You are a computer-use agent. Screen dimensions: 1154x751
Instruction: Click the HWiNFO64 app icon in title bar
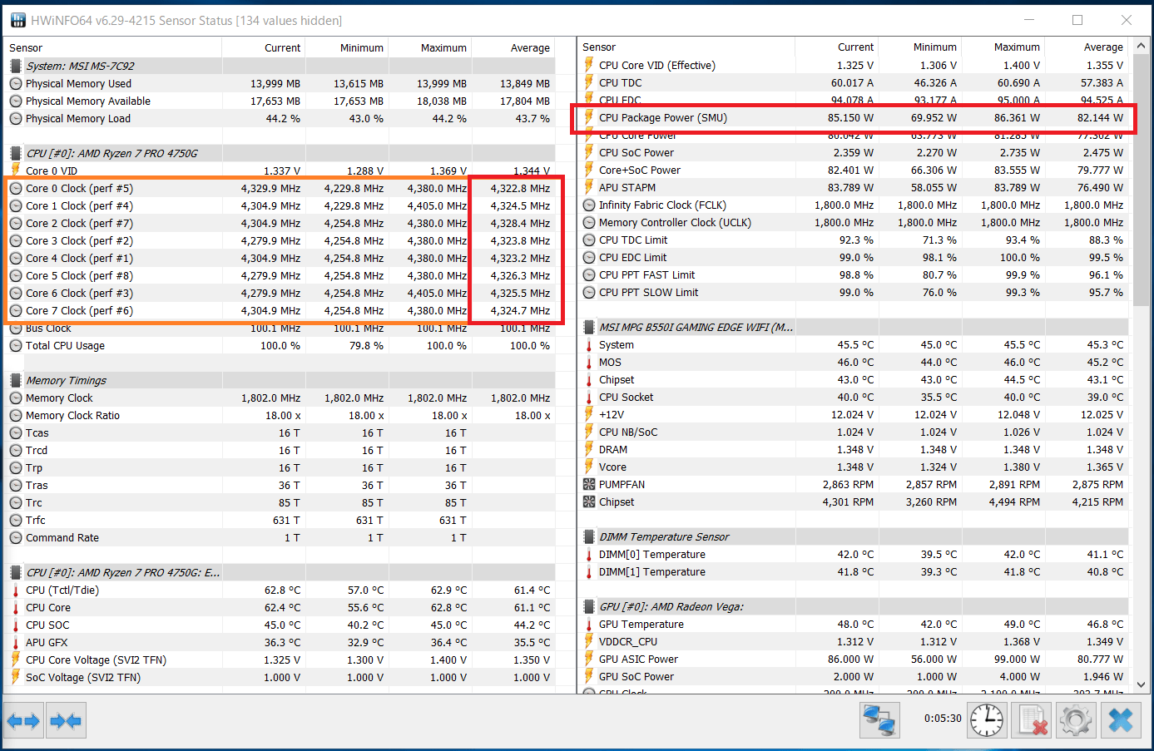(x=17, y=20)
